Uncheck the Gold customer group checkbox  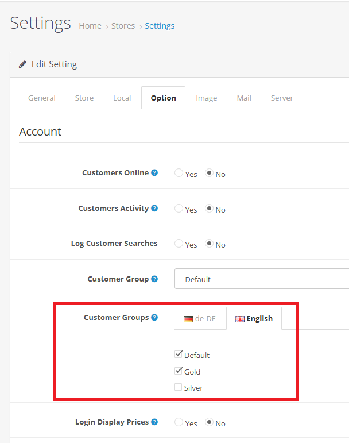click(179, 371)
